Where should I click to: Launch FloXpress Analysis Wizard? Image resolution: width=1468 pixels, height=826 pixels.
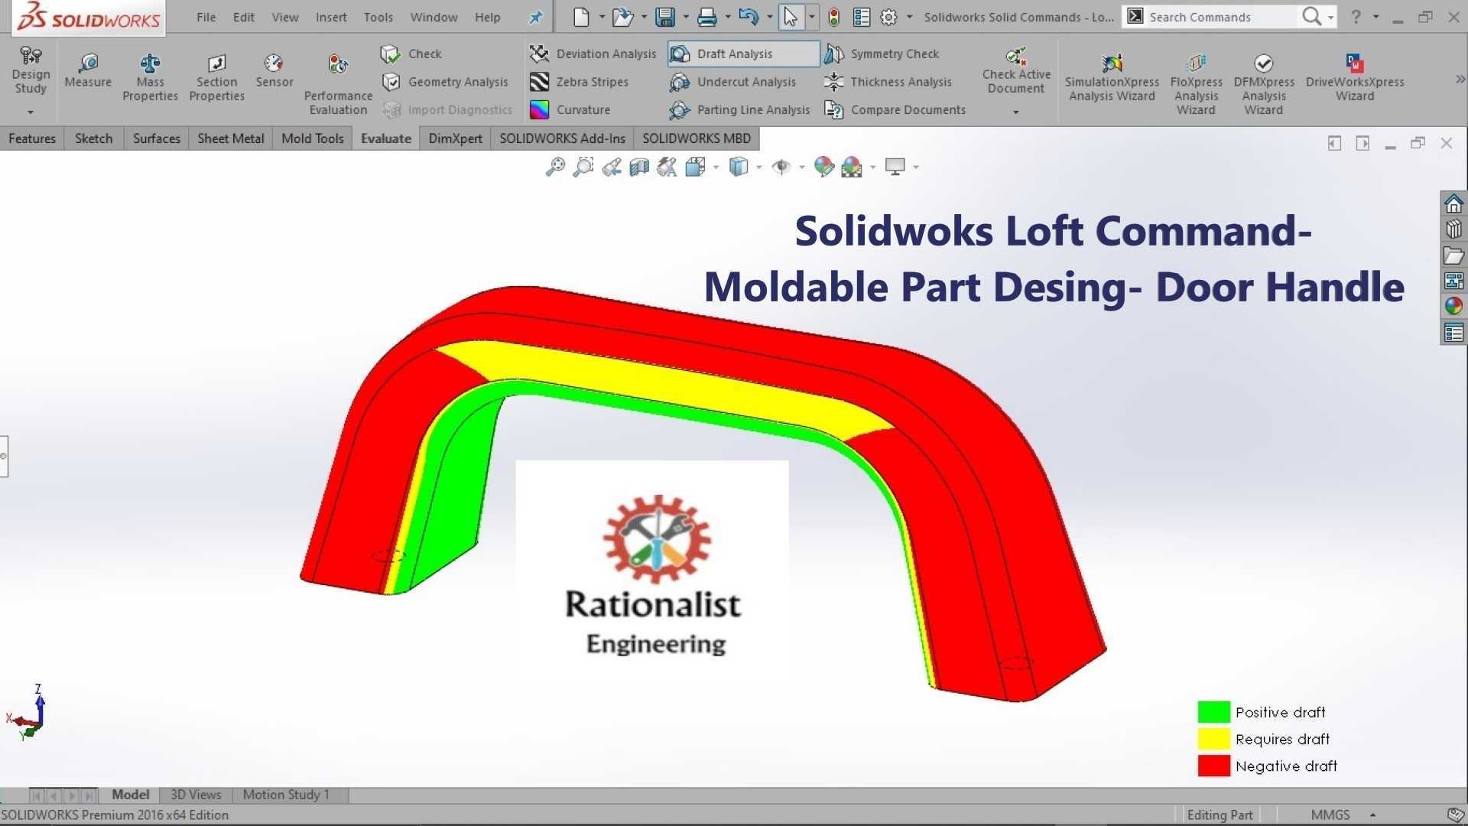coord(1196,84)
